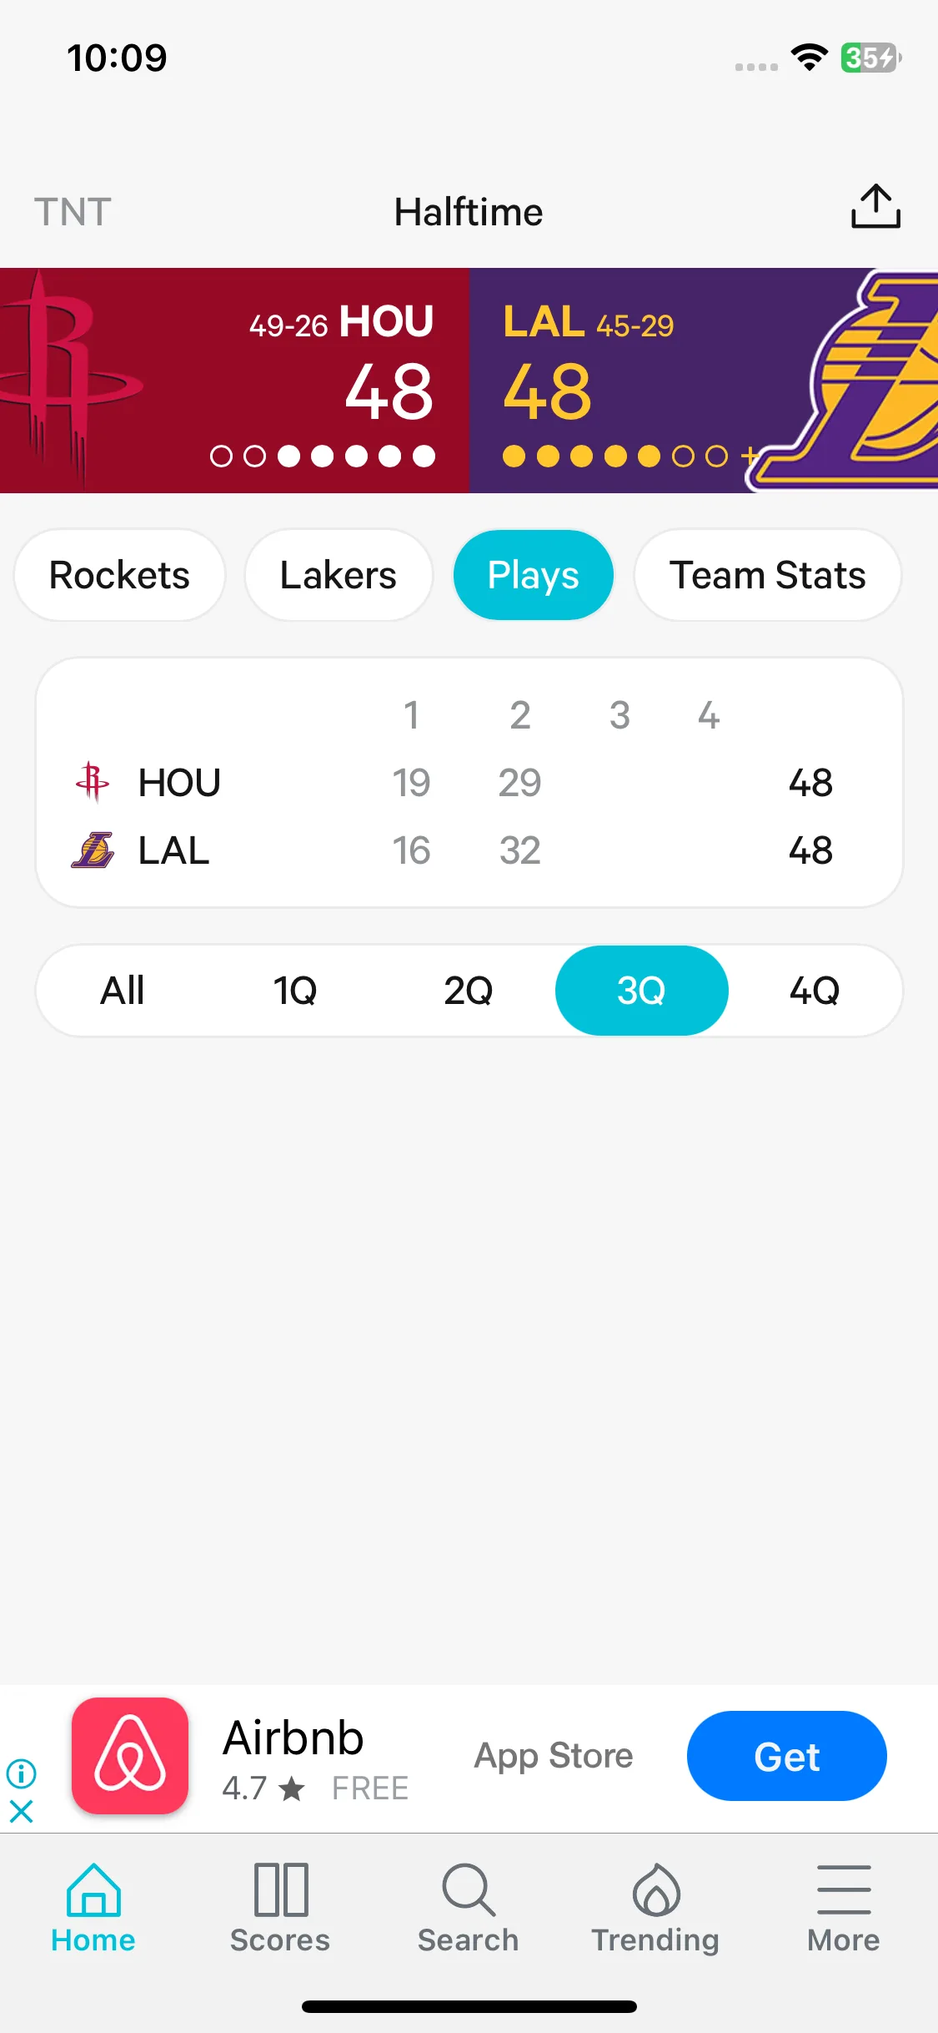Image resolution: width=938 pixels, height=2033 pixels.
Task: Filter plays by All quarters
Action: pos(123,991)
